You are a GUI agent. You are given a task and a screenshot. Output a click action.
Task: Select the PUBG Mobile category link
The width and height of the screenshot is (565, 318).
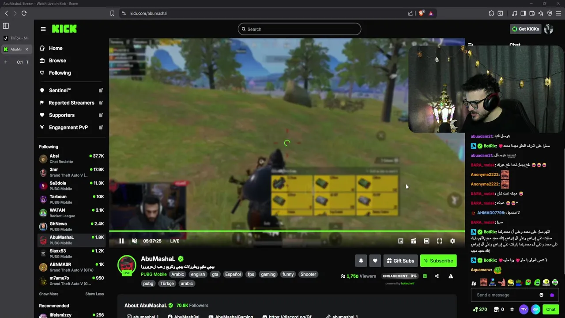coord(154,274)
